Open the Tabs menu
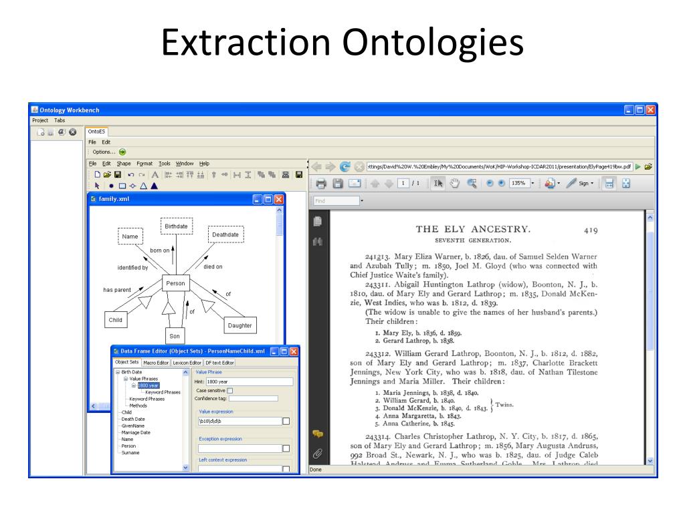 click(x=60, y=120)
